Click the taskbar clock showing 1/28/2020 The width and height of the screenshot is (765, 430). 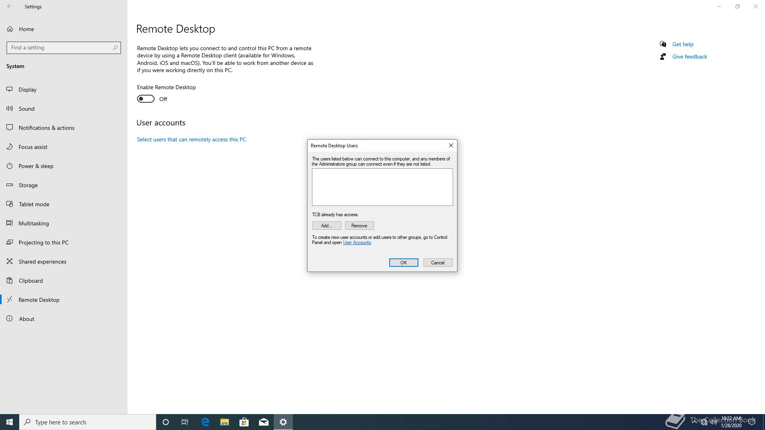point(731,422)
